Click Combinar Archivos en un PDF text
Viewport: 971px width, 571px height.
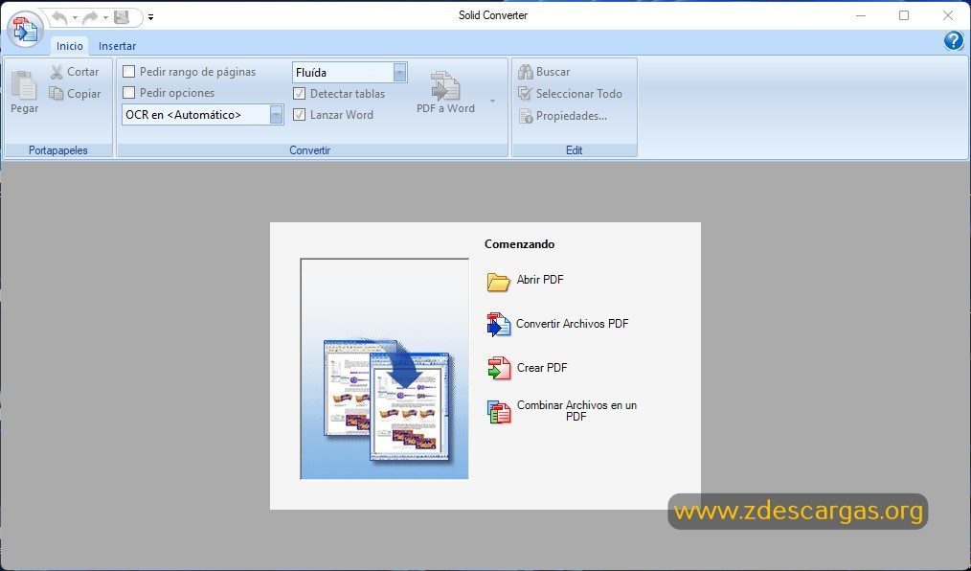coord(576,411)
